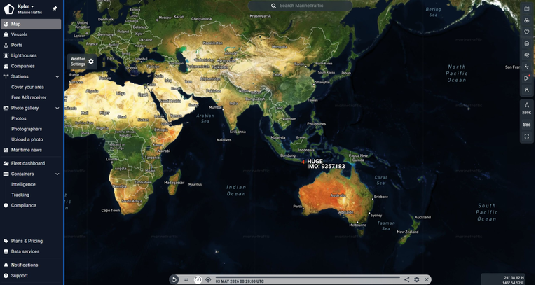Viewport: 536px width, 285px height.
Task: Open Weather Settings gear icon
Action: point(91,62)
